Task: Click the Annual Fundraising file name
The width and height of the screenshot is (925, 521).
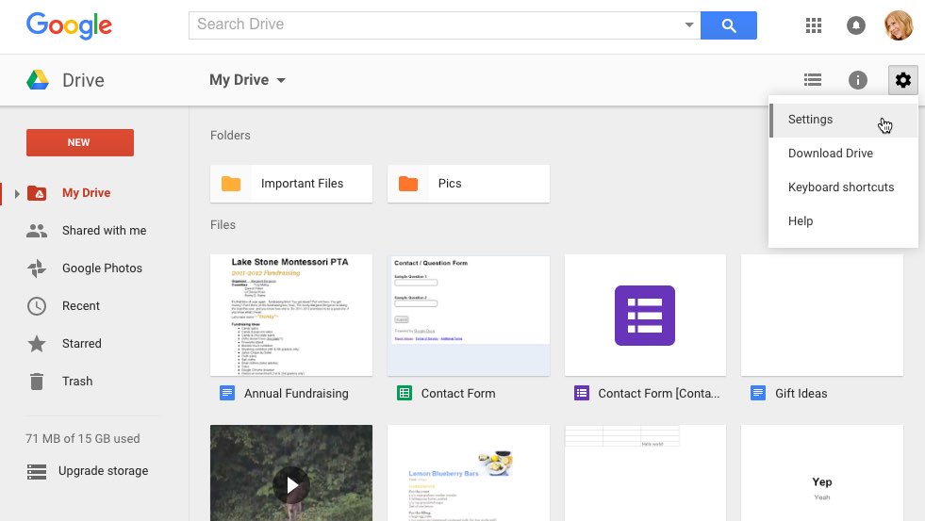Action: [x=296, y=393]
